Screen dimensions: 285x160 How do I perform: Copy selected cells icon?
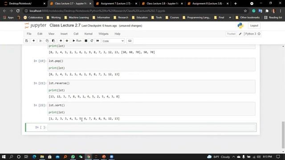point(47,41)
